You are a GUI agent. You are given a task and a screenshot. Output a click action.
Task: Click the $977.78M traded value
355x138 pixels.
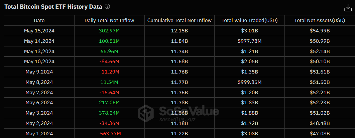(x=249, y=41)
